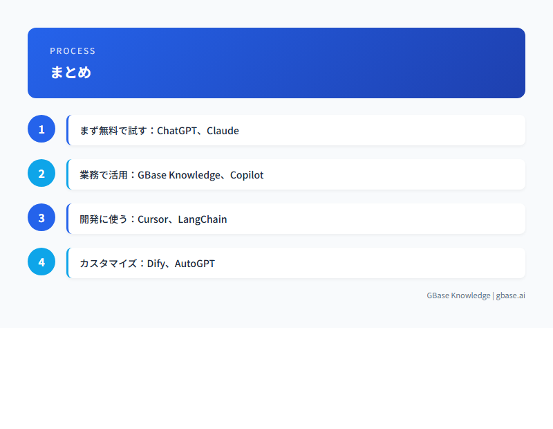Click the PROCESS label in the header

tap(73, 51)
